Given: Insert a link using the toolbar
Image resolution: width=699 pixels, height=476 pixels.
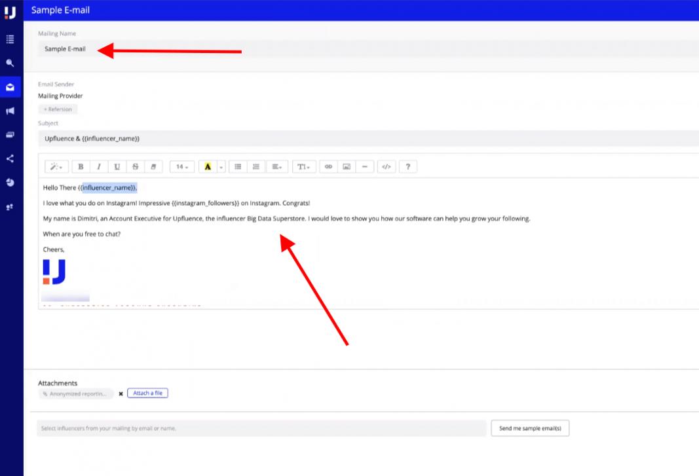Looking at the screenshot, I should click(x=328, y=167).
